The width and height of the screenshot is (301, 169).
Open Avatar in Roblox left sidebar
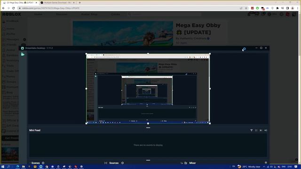click(10, 50)
